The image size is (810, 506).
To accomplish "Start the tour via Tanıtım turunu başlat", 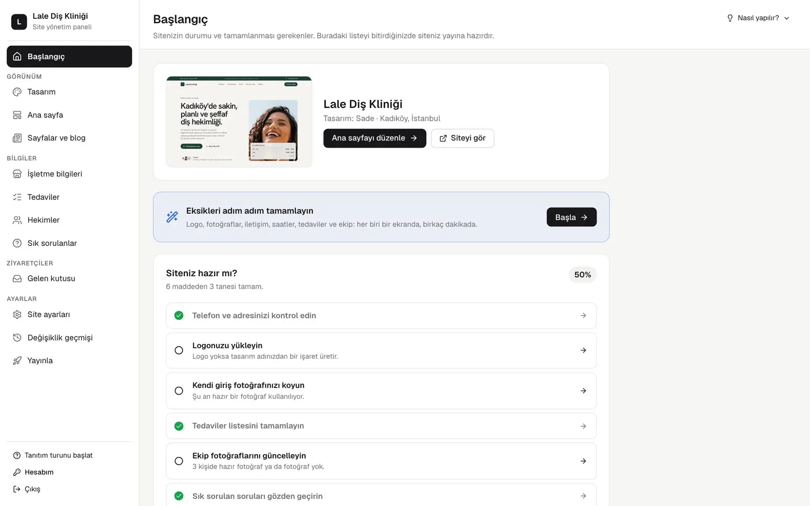I will 53,455.
